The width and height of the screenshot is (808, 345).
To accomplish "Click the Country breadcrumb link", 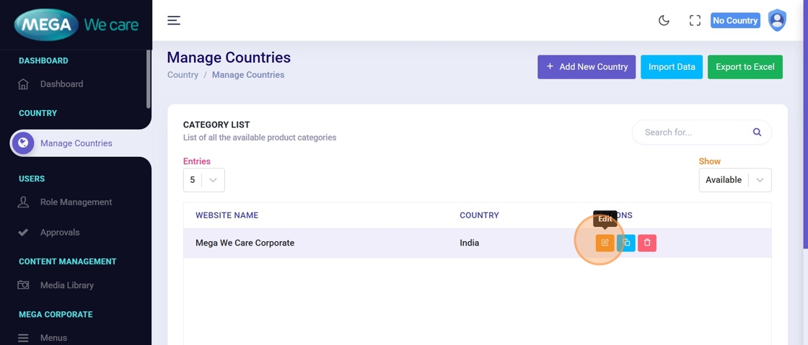I will (183, 75).
